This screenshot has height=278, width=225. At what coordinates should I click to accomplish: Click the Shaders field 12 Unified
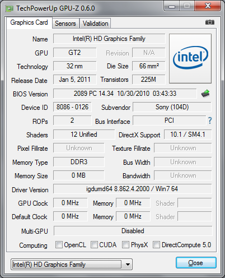pyautogui.click(x=84, y=135)
